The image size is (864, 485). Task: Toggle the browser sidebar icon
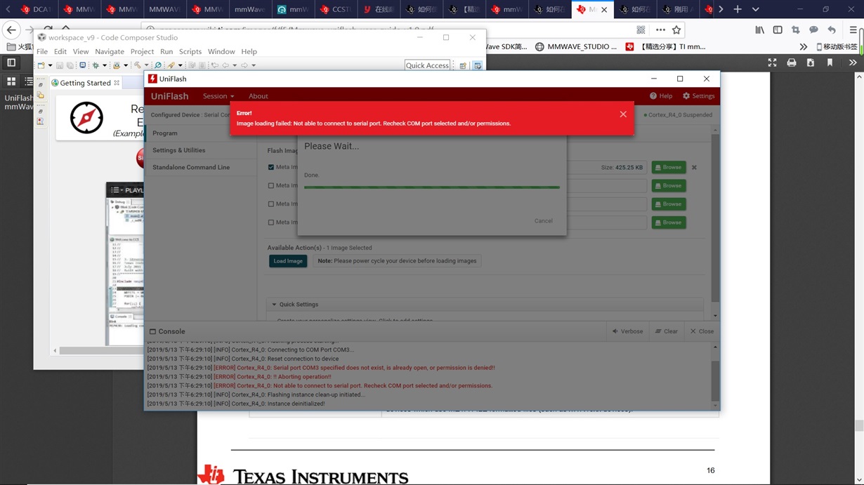coord(778,30)
